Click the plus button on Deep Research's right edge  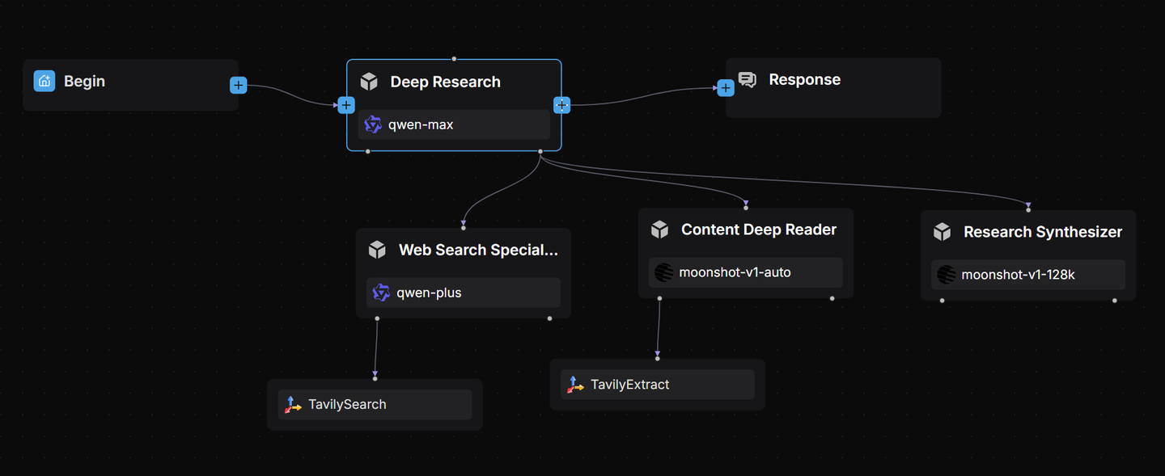[x=561, y=104]
